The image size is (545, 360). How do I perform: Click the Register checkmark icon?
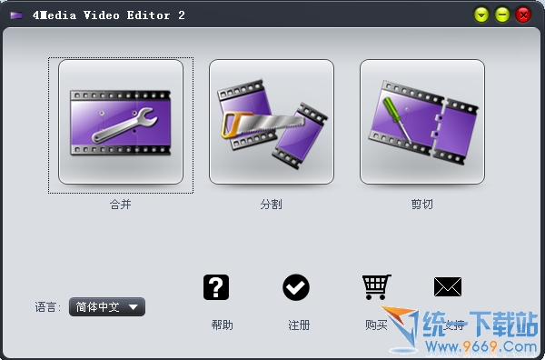(296, 287)
